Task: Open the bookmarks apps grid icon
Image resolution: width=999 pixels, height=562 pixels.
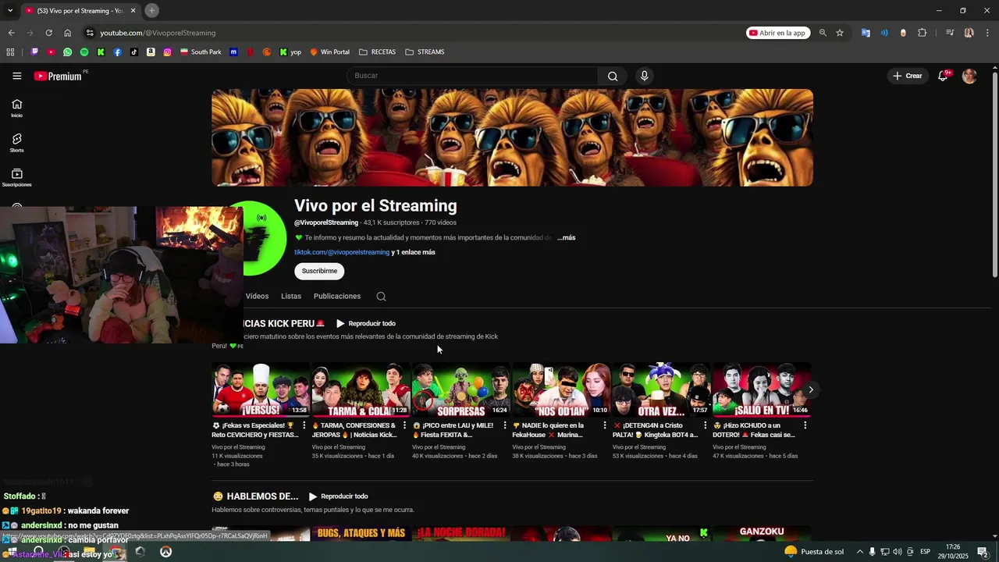Action: coord(10,52)
